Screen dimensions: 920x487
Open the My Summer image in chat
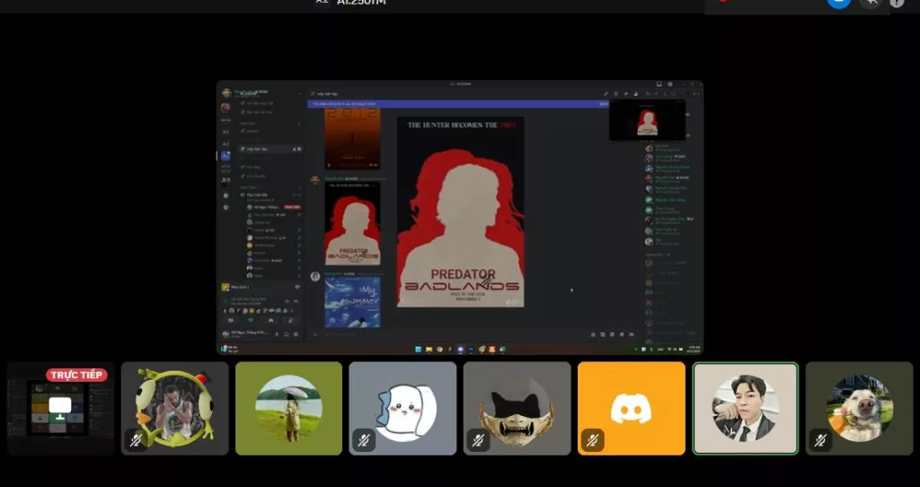352,302
